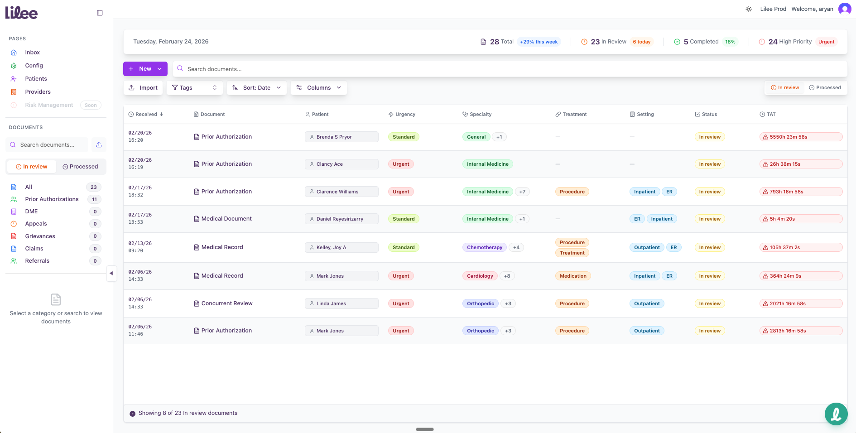Screen dimensions: 856x433
Task: Click the upload icon beside sidebar search
Action: coord(99,145)
